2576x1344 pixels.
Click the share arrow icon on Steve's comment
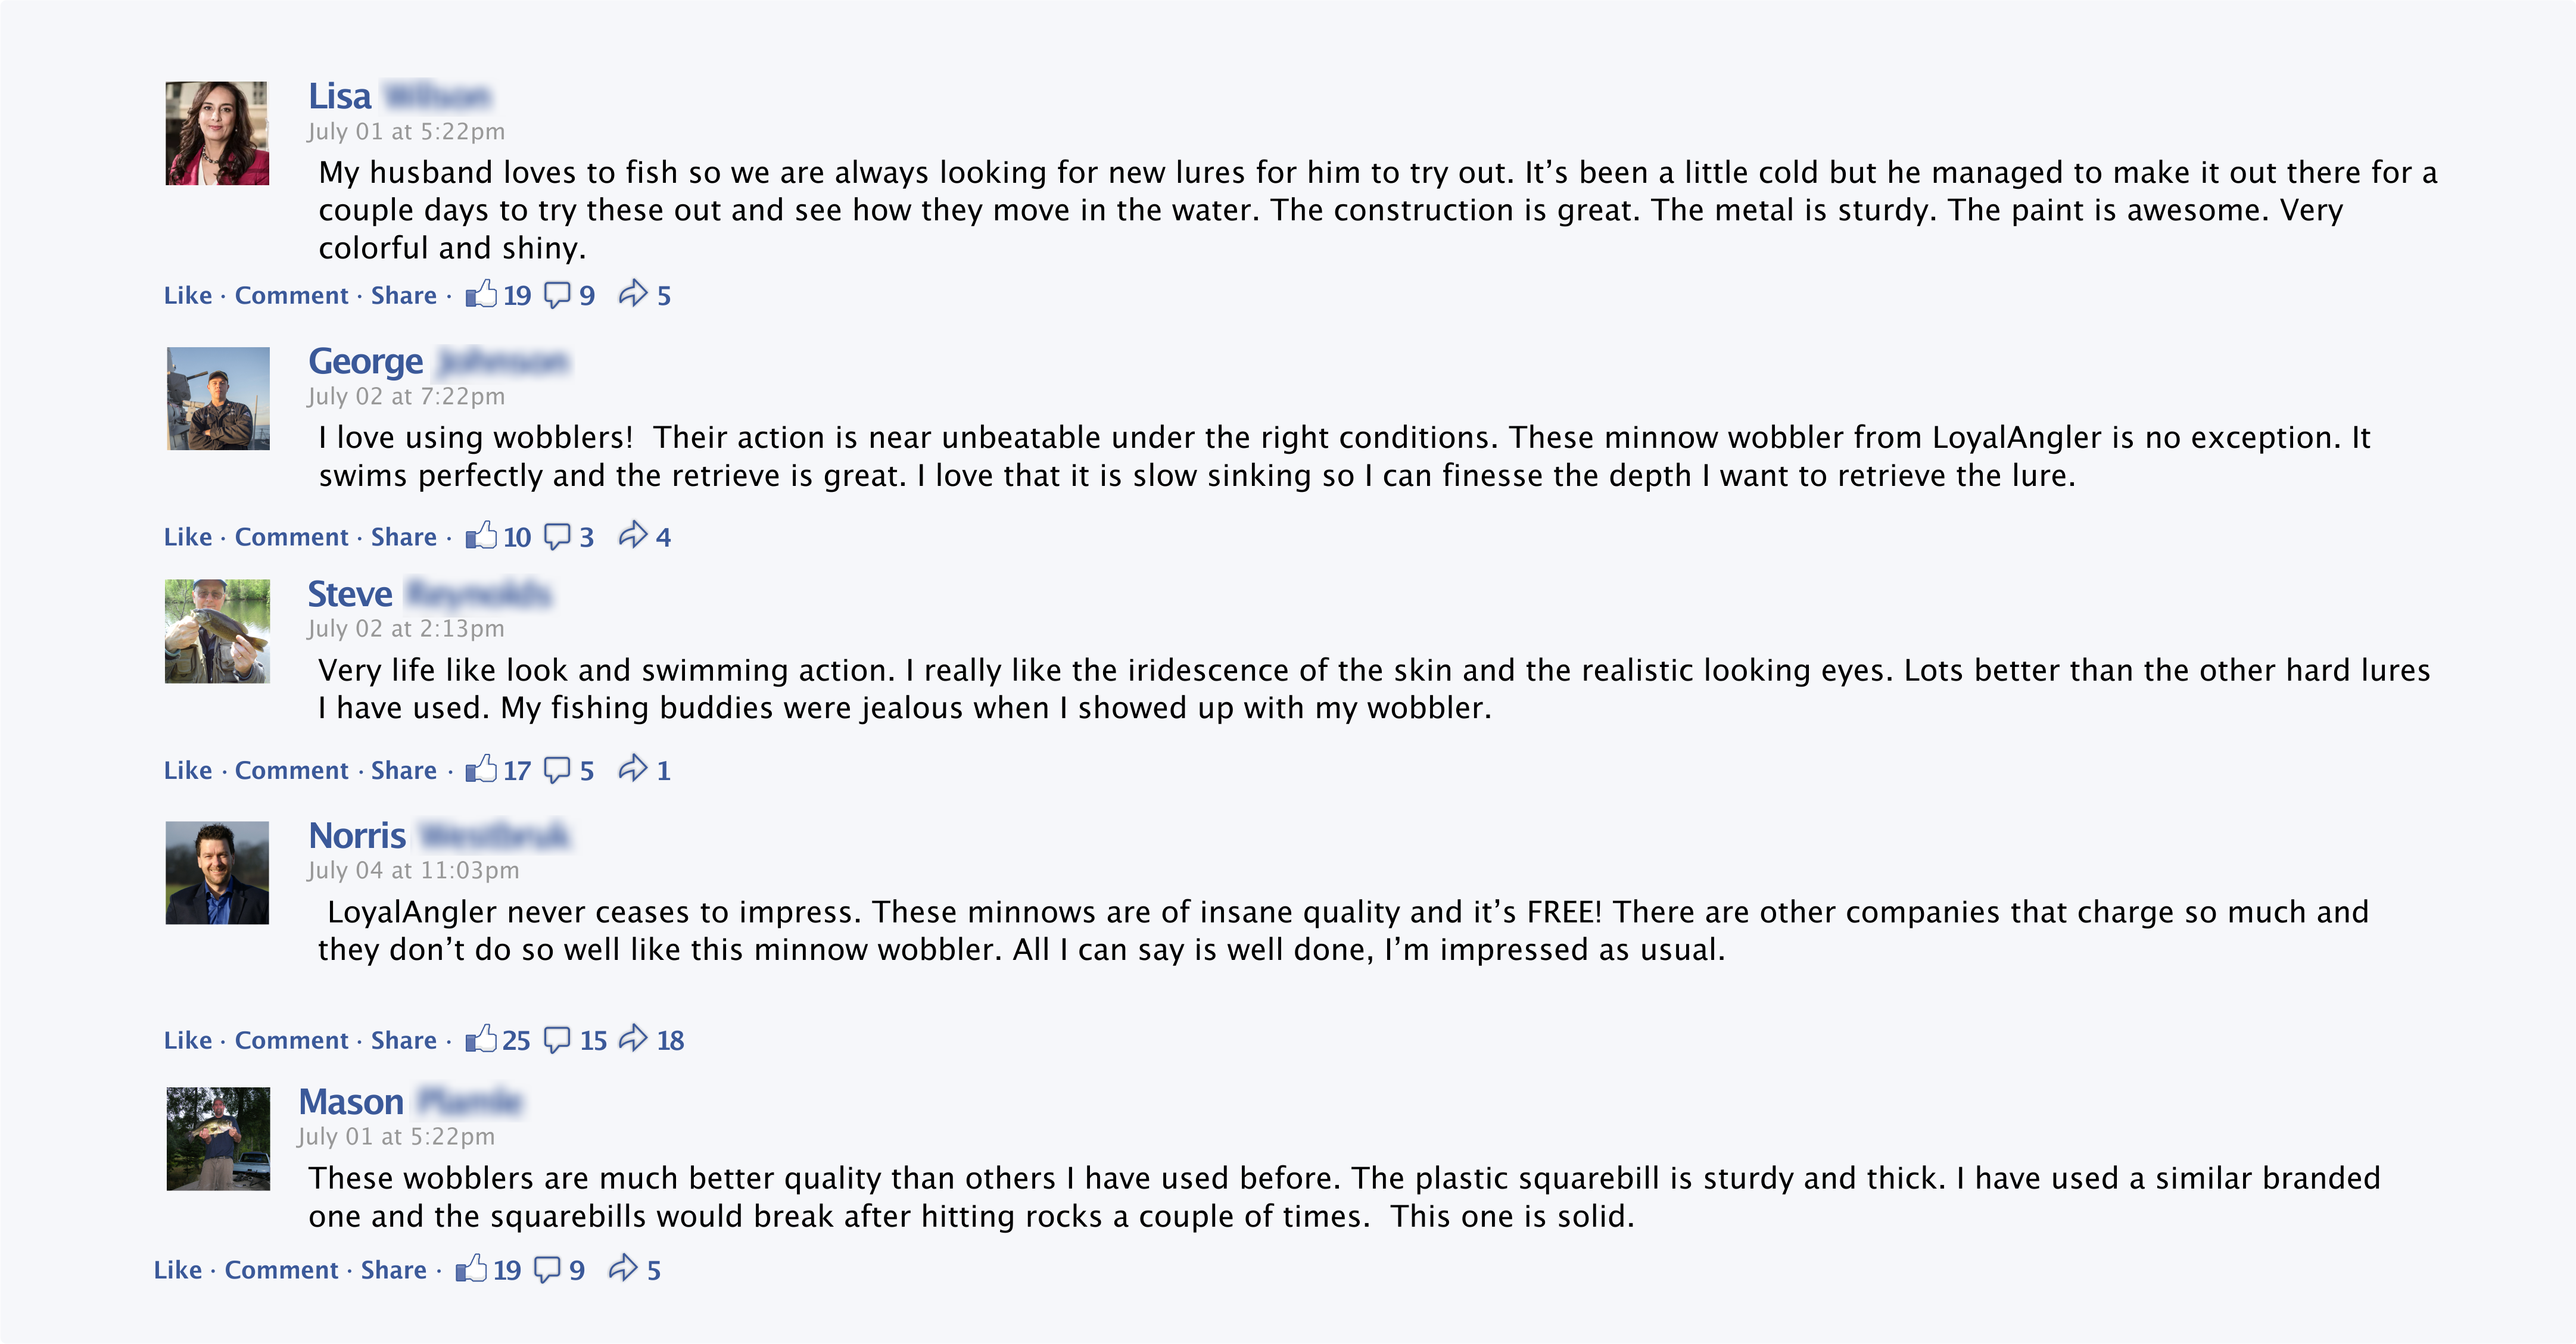point(632,768)
